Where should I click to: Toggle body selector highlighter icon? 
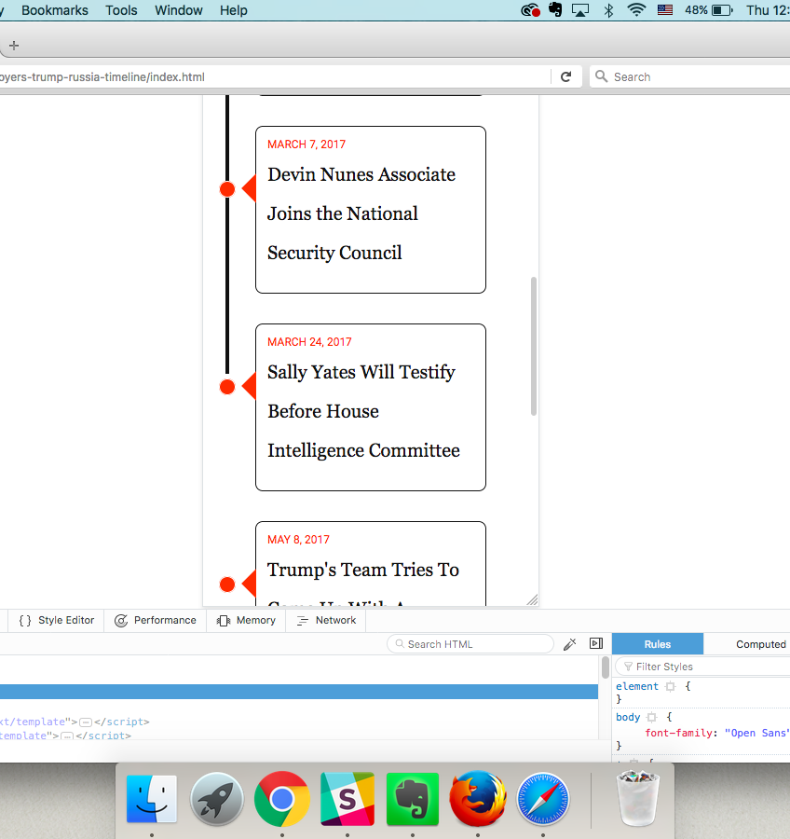[651, 718]
